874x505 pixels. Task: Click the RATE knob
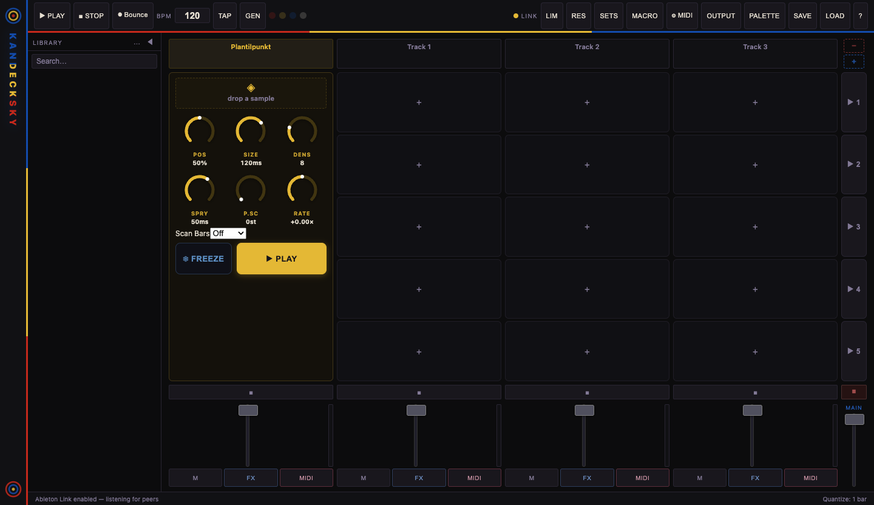coord(302,189)
